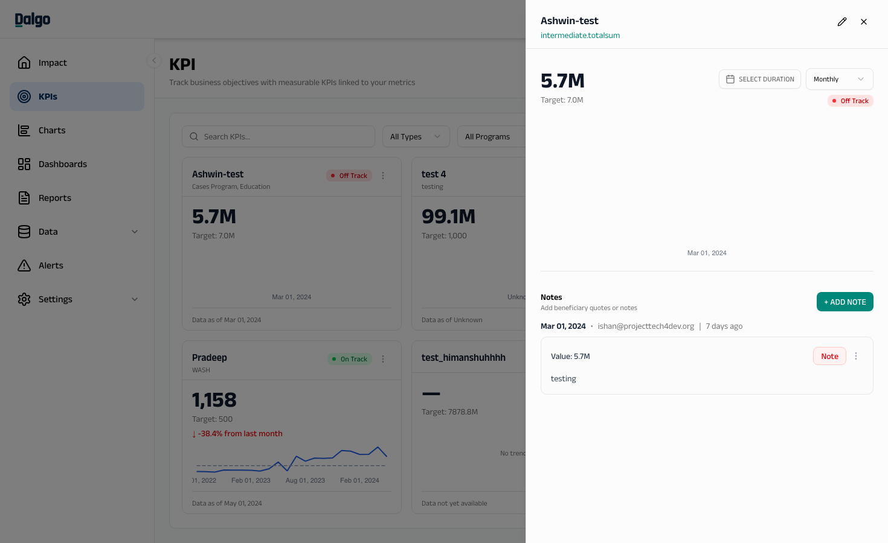Collapse the sidebar with arrow button

(x=154, y=60)
